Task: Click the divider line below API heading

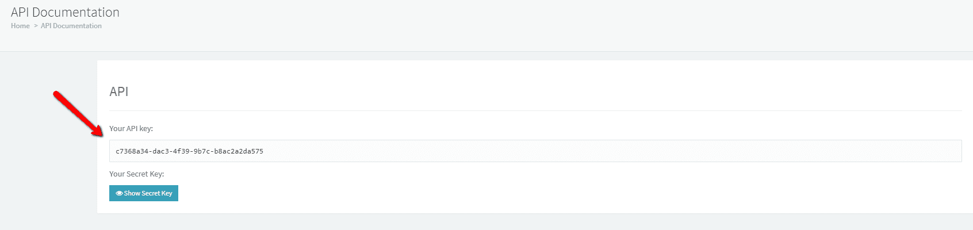Action: (x=535, y=110)
